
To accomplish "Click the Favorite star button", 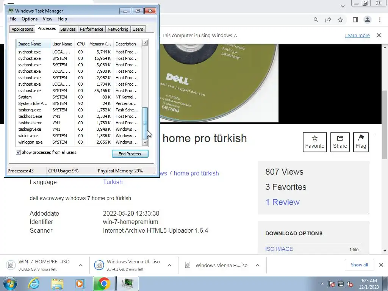I will [x=315, y=142].
